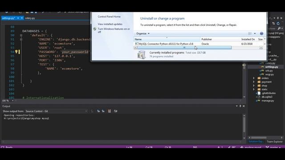Open View installed updates link
Viewport: 285px width, 160px height.
coord(110,24)
